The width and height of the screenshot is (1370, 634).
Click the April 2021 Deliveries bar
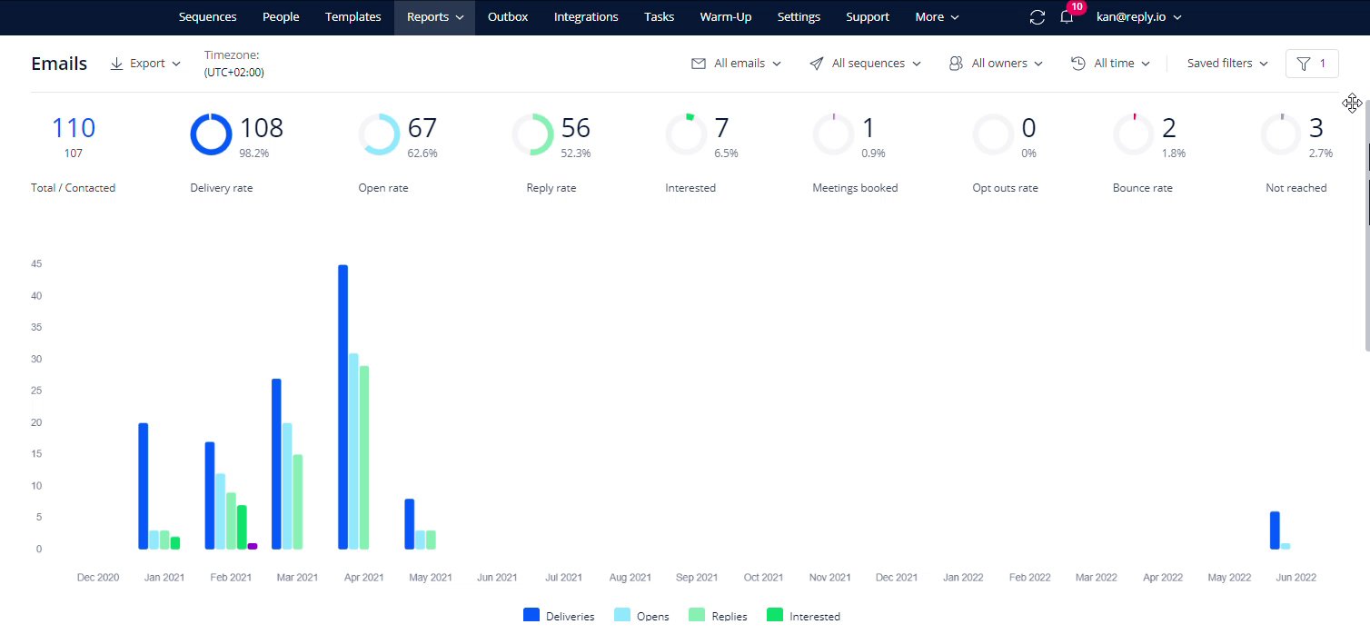click(x=342, y=407)
